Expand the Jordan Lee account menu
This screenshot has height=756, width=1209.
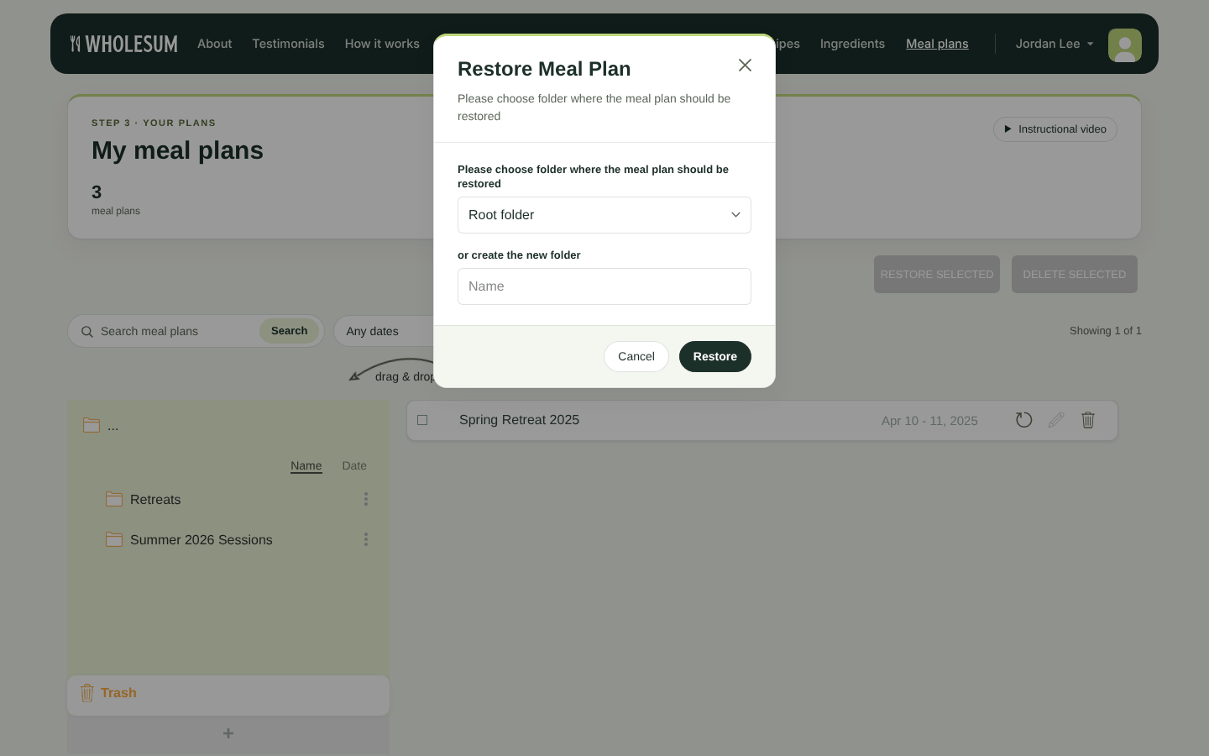[x=1055, y=44]
